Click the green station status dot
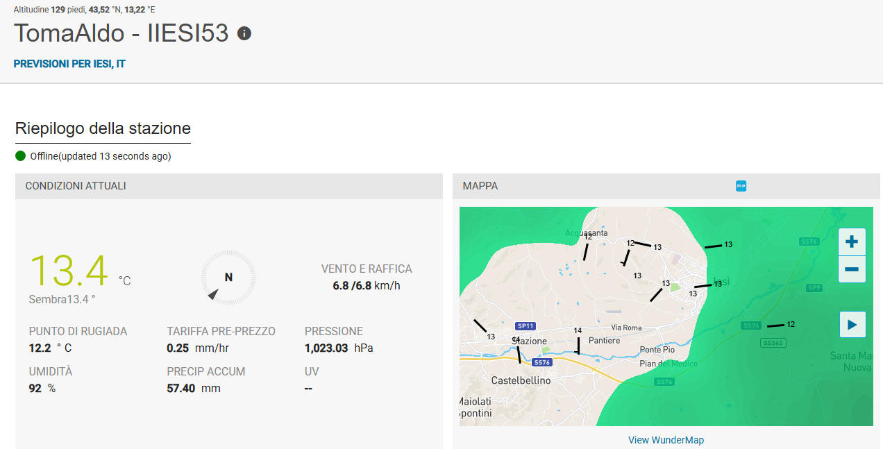The height and width of the screenshot is (449, 883). click(x=21, y=156)
